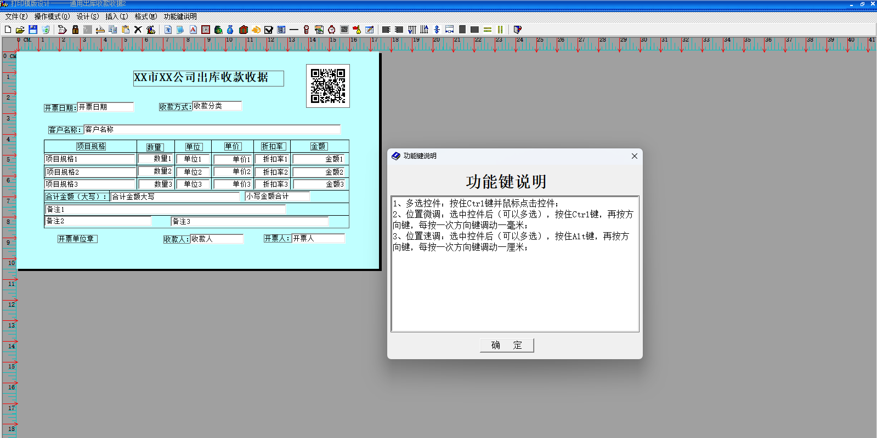This screenshot has width=877, height=438.
Task: Click the red letter A toolbar icon
Action: pos(193,30)
